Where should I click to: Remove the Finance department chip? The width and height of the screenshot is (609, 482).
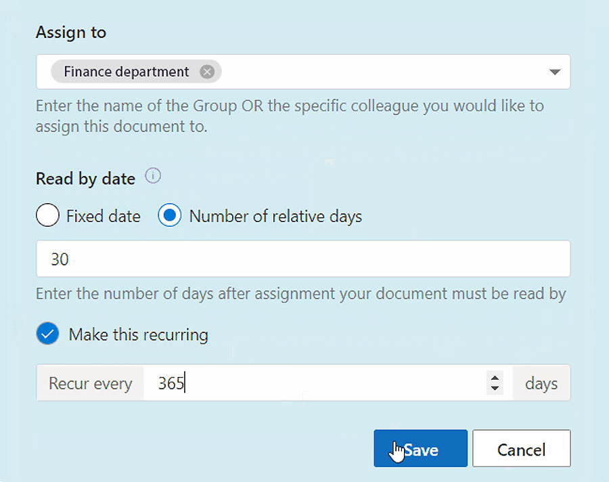207,72
